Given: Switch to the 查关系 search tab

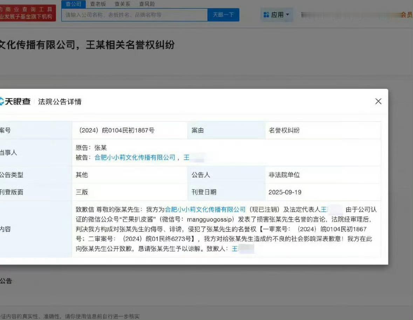Looking at the screenshot, I should click(123, 4).
